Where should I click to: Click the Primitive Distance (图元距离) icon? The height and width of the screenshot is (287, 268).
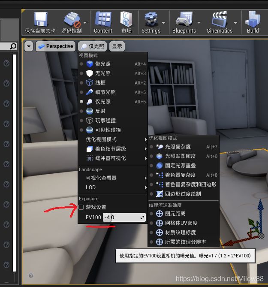[160, 214]
